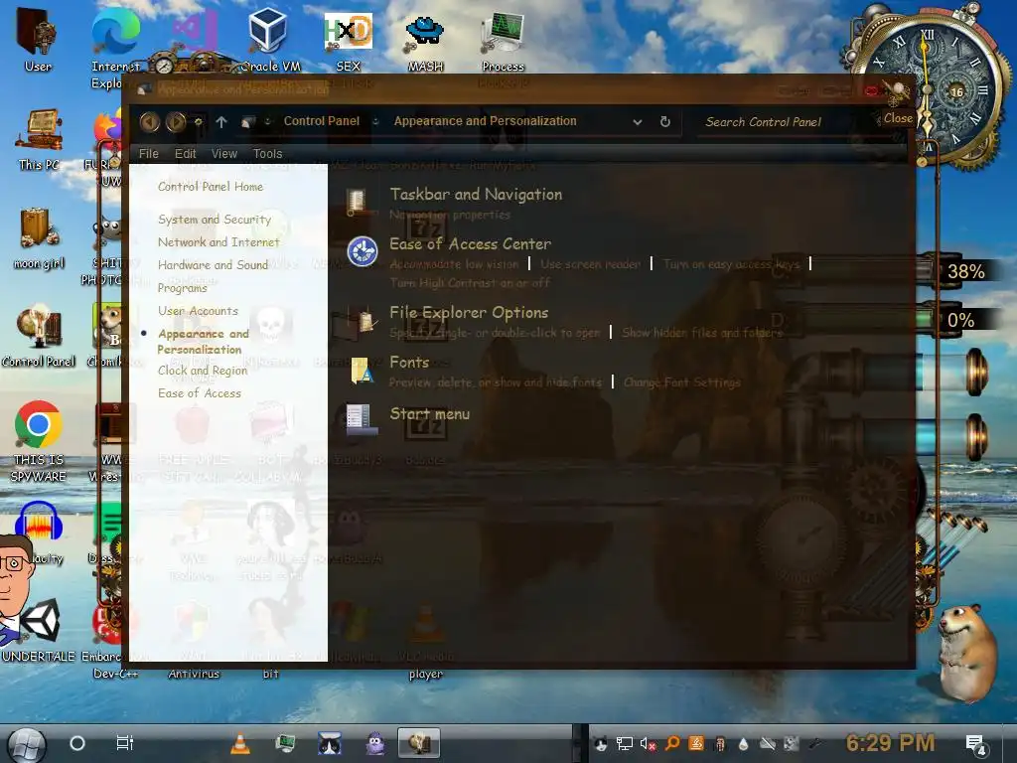1017x763 pixels.
Task: Select the Unity UNDERTALE desktop icon
Action: pyautogui.click(x=39, y=629)
